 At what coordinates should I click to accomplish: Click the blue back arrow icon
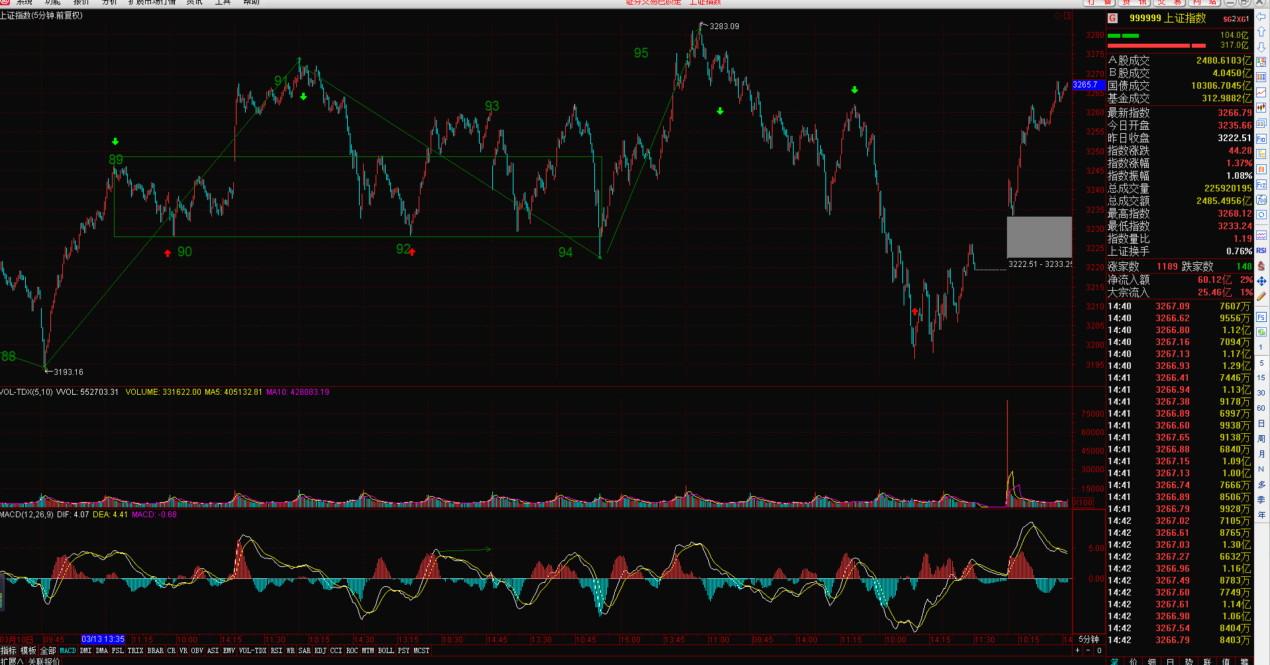[x=1261, y=18]
